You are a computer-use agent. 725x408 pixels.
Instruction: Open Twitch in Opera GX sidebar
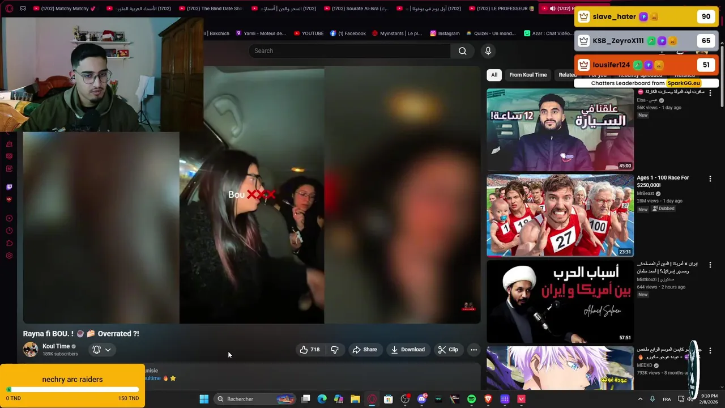coord(9,187)
